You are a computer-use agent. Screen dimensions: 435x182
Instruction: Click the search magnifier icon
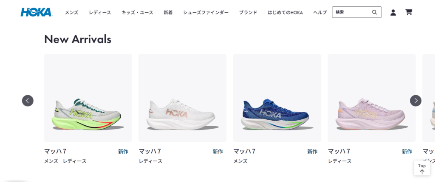[375, 12]
